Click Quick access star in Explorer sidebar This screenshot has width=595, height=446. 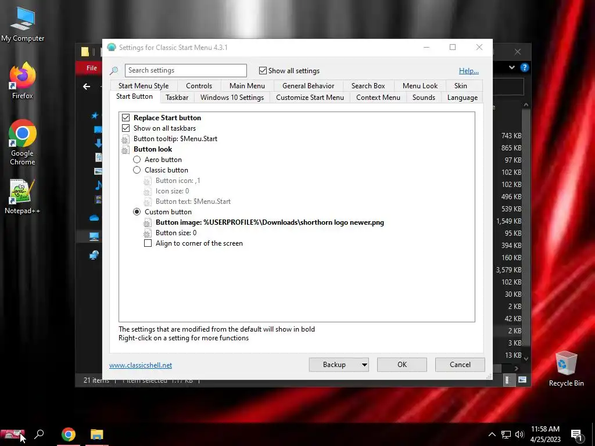coord(95,116)
